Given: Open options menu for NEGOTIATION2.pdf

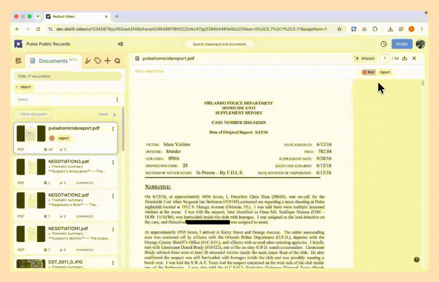Looking at the screenshot, I should click(113, 196).
